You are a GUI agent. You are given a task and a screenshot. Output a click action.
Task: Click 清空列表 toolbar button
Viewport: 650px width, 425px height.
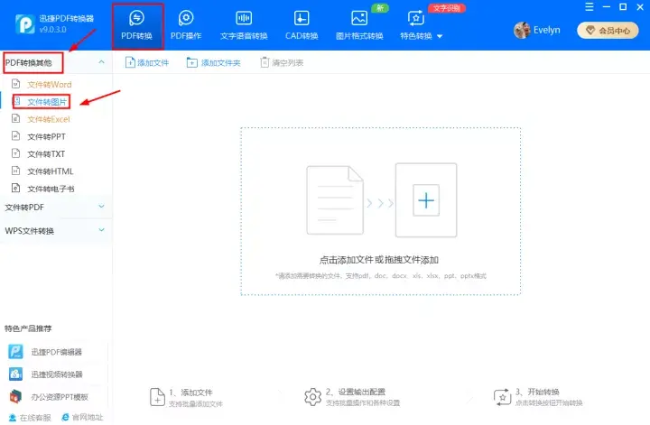click(282, 62)
